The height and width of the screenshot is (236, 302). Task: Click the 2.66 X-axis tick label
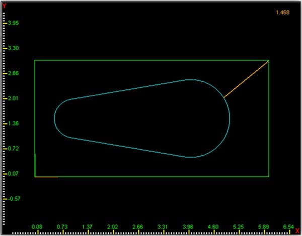[x=138, y=227]
